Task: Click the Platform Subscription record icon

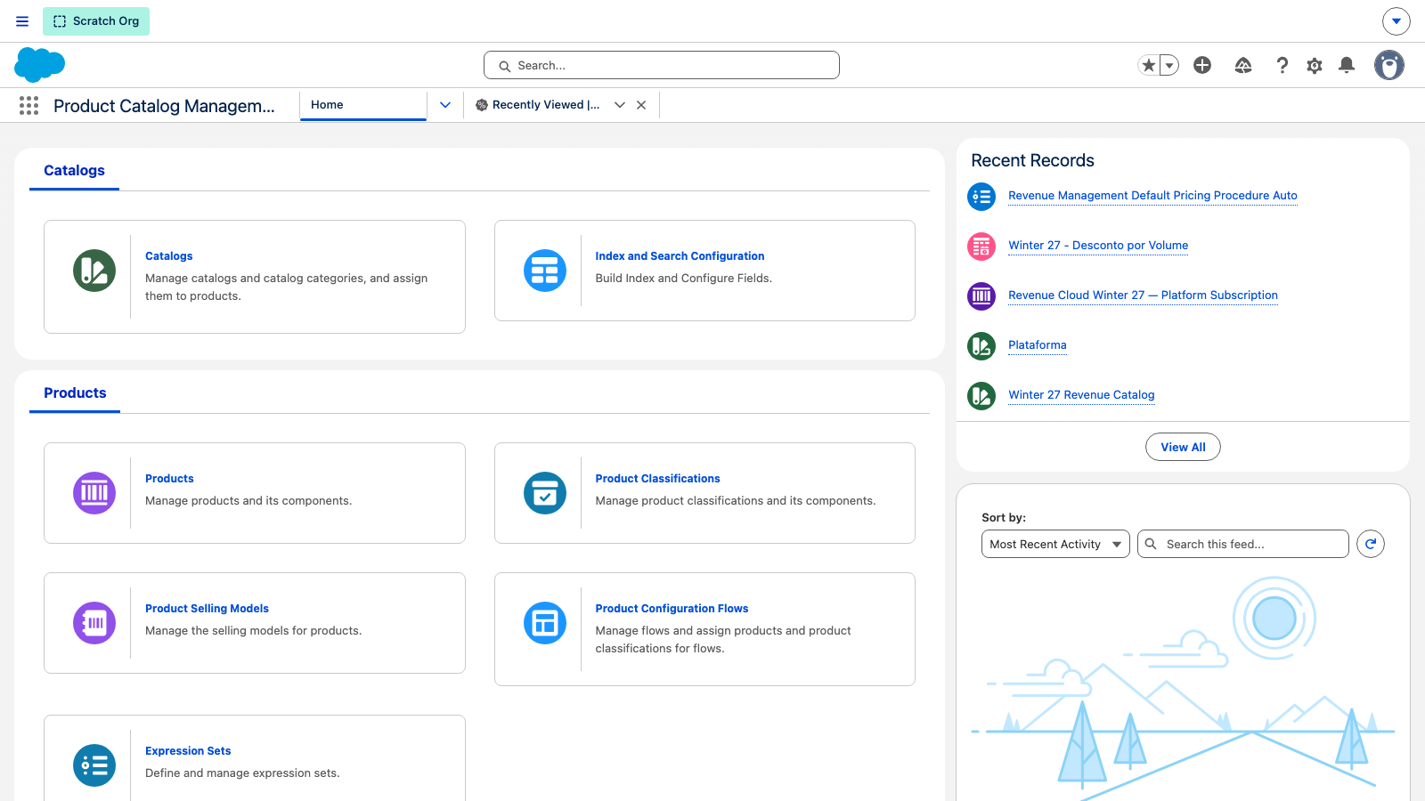Action: tap(981, 296)
